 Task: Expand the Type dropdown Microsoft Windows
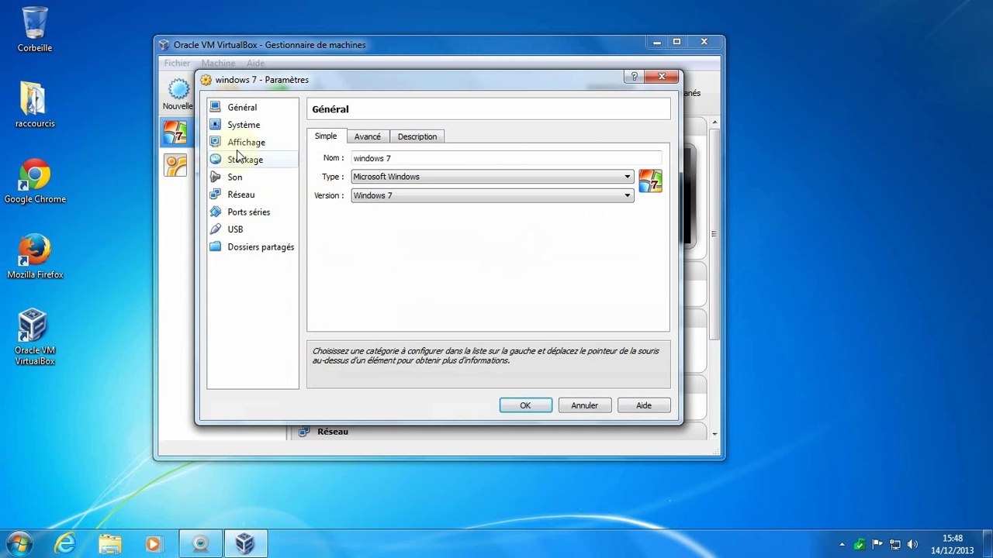pos(492,177)
